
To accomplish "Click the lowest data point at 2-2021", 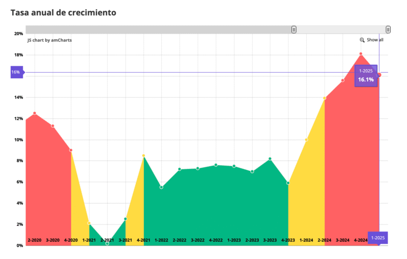I will (107, 243).
